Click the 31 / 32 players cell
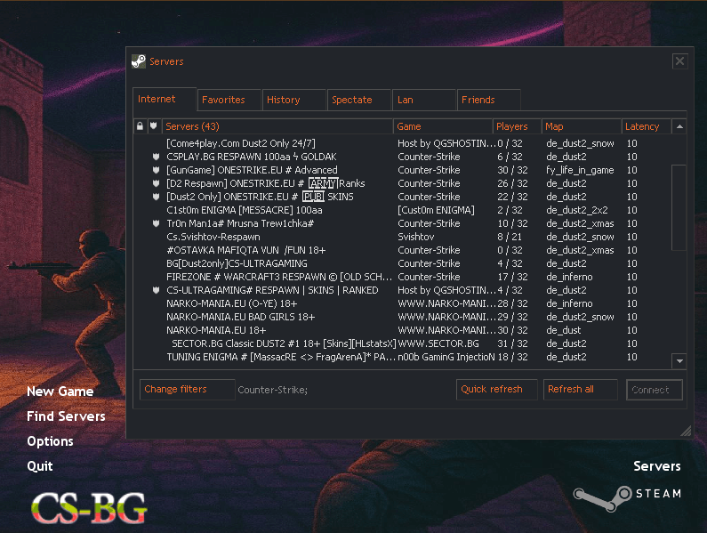The width and height of the screenshot is (707, 533). (x=512, y=343)
